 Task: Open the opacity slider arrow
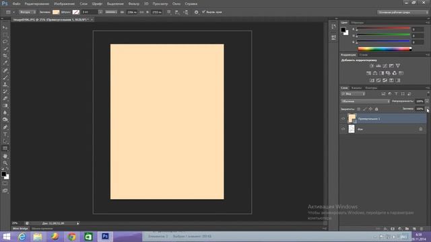pos(427,102)
